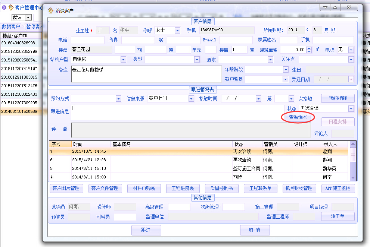Open the 状态 dropdown showing 再次洽谈
This screenshot has height=247, width=370.
click(x=351, y=108)
